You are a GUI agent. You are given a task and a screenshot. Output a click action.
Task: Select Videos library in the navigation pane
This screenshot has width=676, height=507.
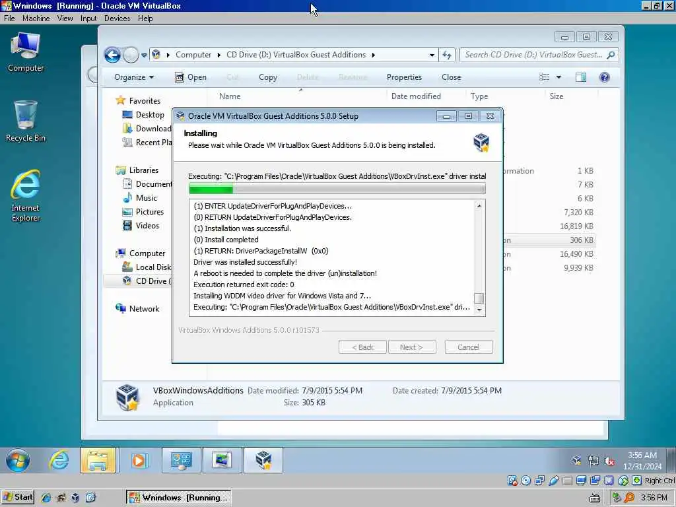click(141, 226)
